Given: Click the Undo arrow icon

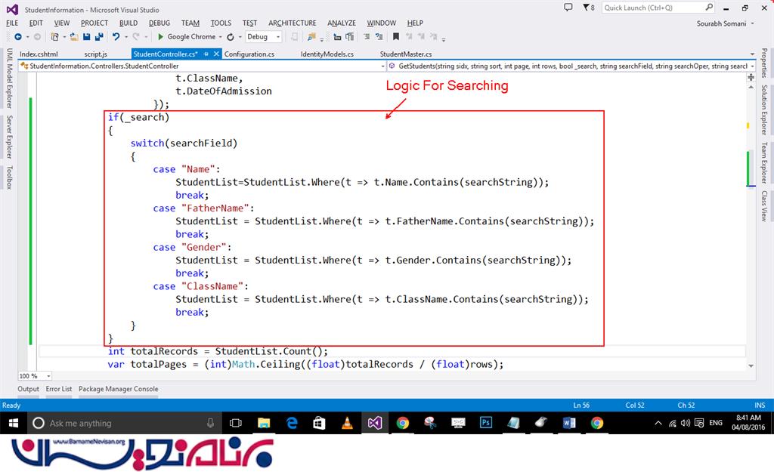Looking at the screenshot, I should (x=116, y=36).
